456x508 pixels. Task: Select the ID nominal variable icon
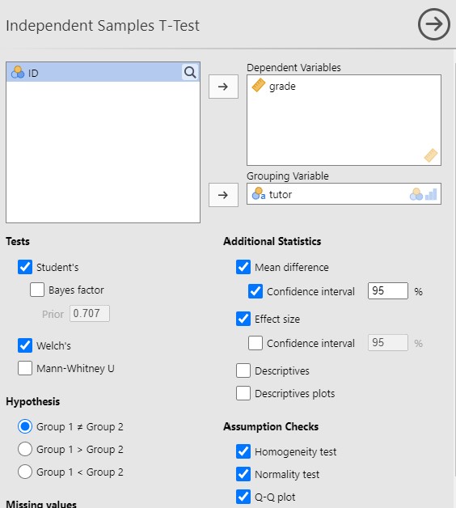pos(18,73)
